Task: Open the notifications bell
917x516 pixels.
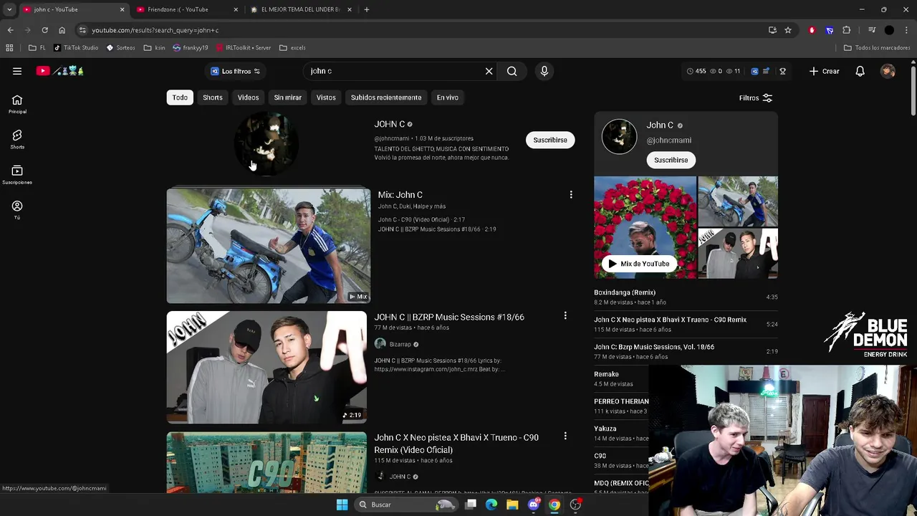Action: (860, 71)
